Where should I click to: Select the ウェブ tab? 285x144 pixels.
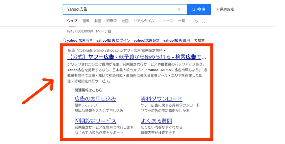tap(72, 21)
